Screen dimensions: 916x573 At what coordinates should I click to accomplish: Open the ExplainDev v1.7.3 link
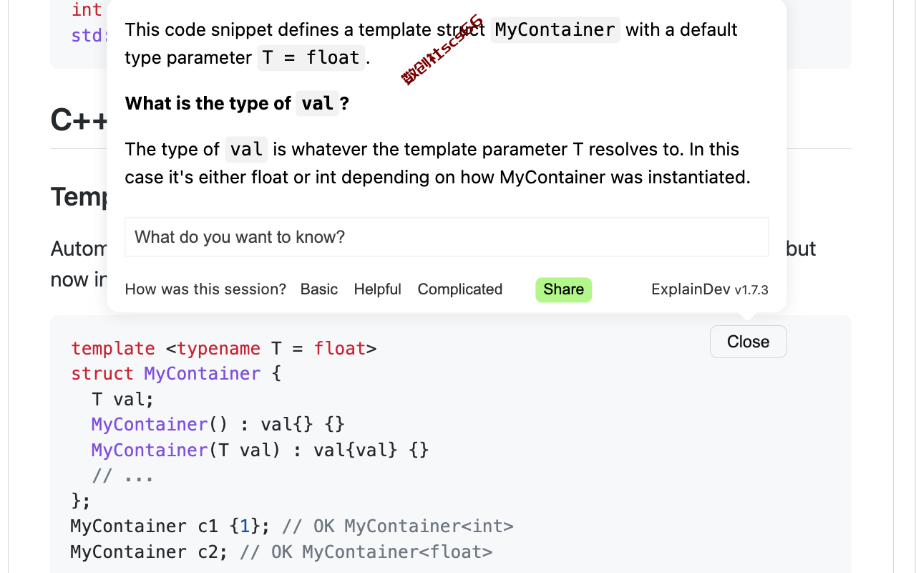coord(710,289)
